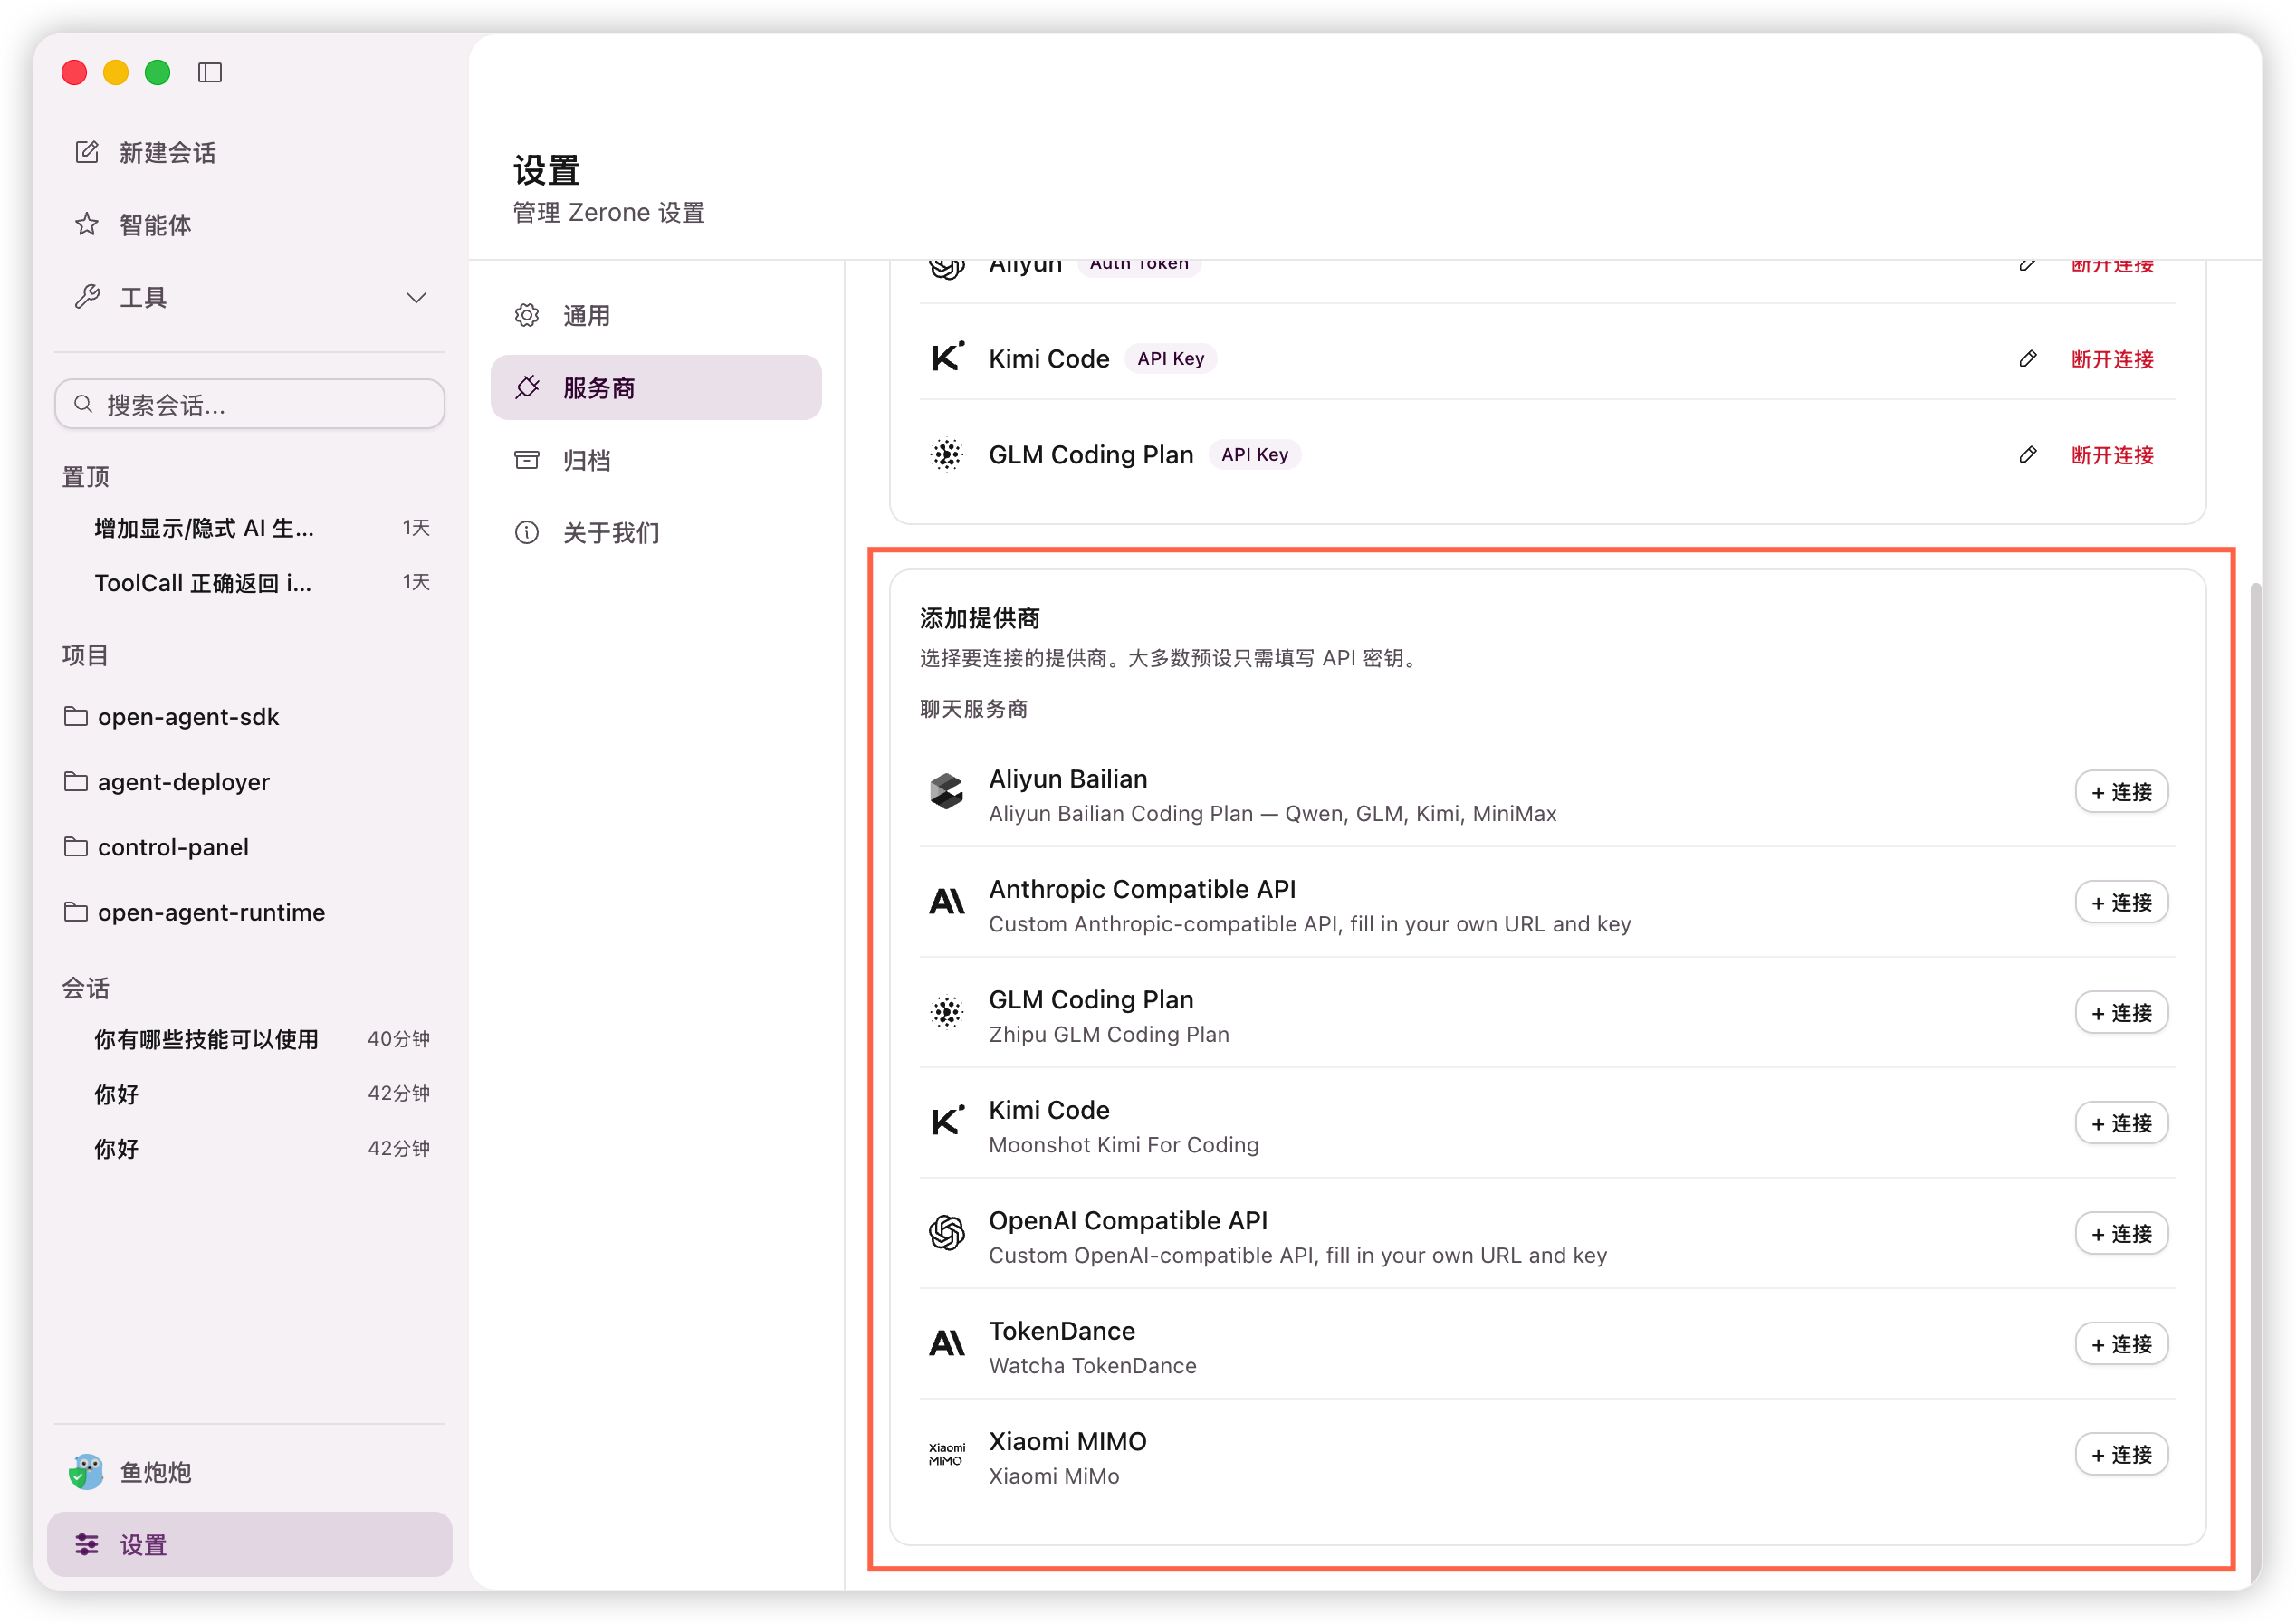The height and width of the screenshot is (1624, 2296).
Task: Select the 通用 settings tab
Action: click(x=656, y=316)
